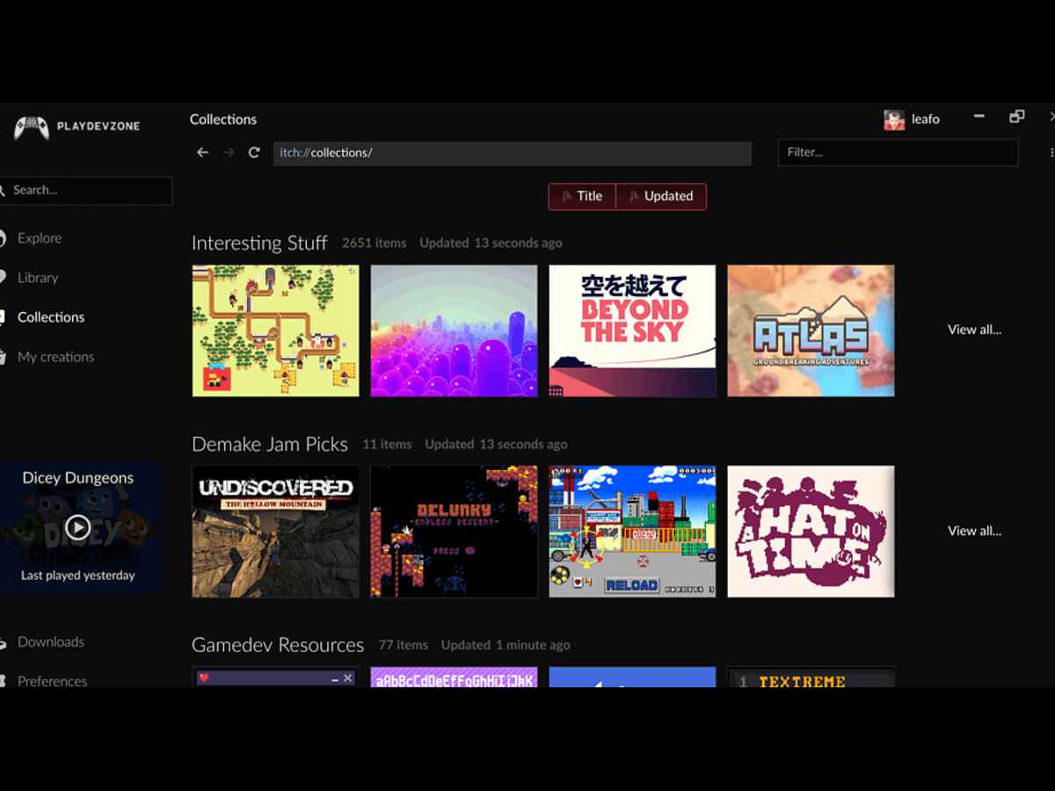Go back with the left arrow
Image resolution: width=1055 pixels, height=791 pixels.
click(x=202, y=152)
